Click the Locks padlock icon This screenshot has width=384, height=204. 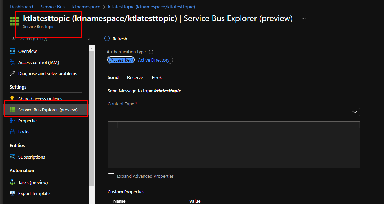[x=12, y=132]
